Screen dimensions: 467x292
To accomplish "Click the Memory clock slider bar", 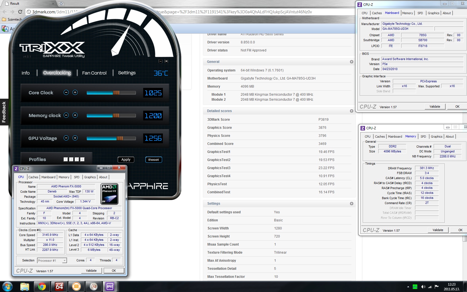I will [111, 115].
